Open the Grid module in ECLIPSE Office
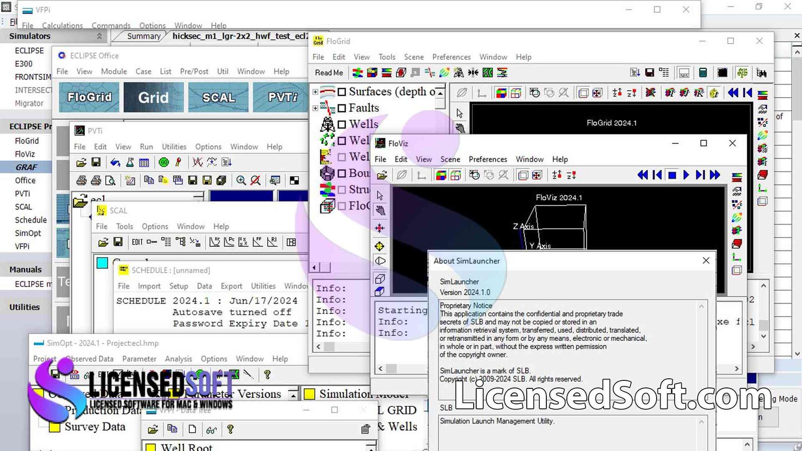802x451 pixels. tap(153, 97)
